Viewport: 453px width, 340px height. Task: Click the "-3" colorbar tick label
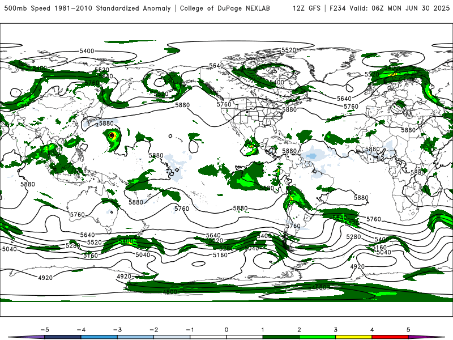pyautogui.click(x=117, y=330)
